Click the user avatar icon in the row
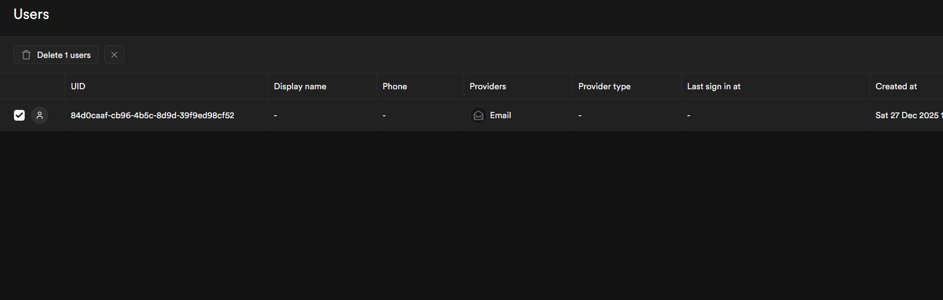Image resolution: width=943 pixels, height=300 pixels. (40, 115)
